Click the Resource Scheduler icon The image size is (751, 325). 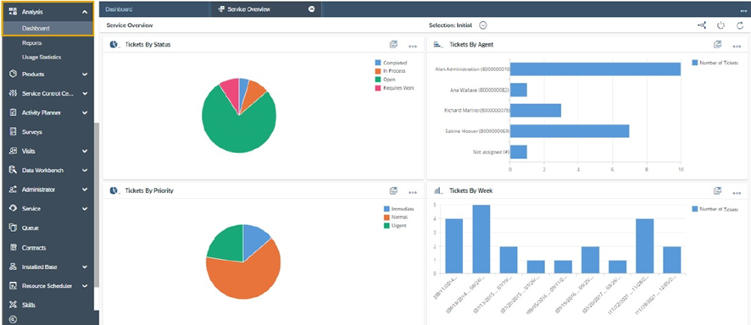[x=14, y=286]
